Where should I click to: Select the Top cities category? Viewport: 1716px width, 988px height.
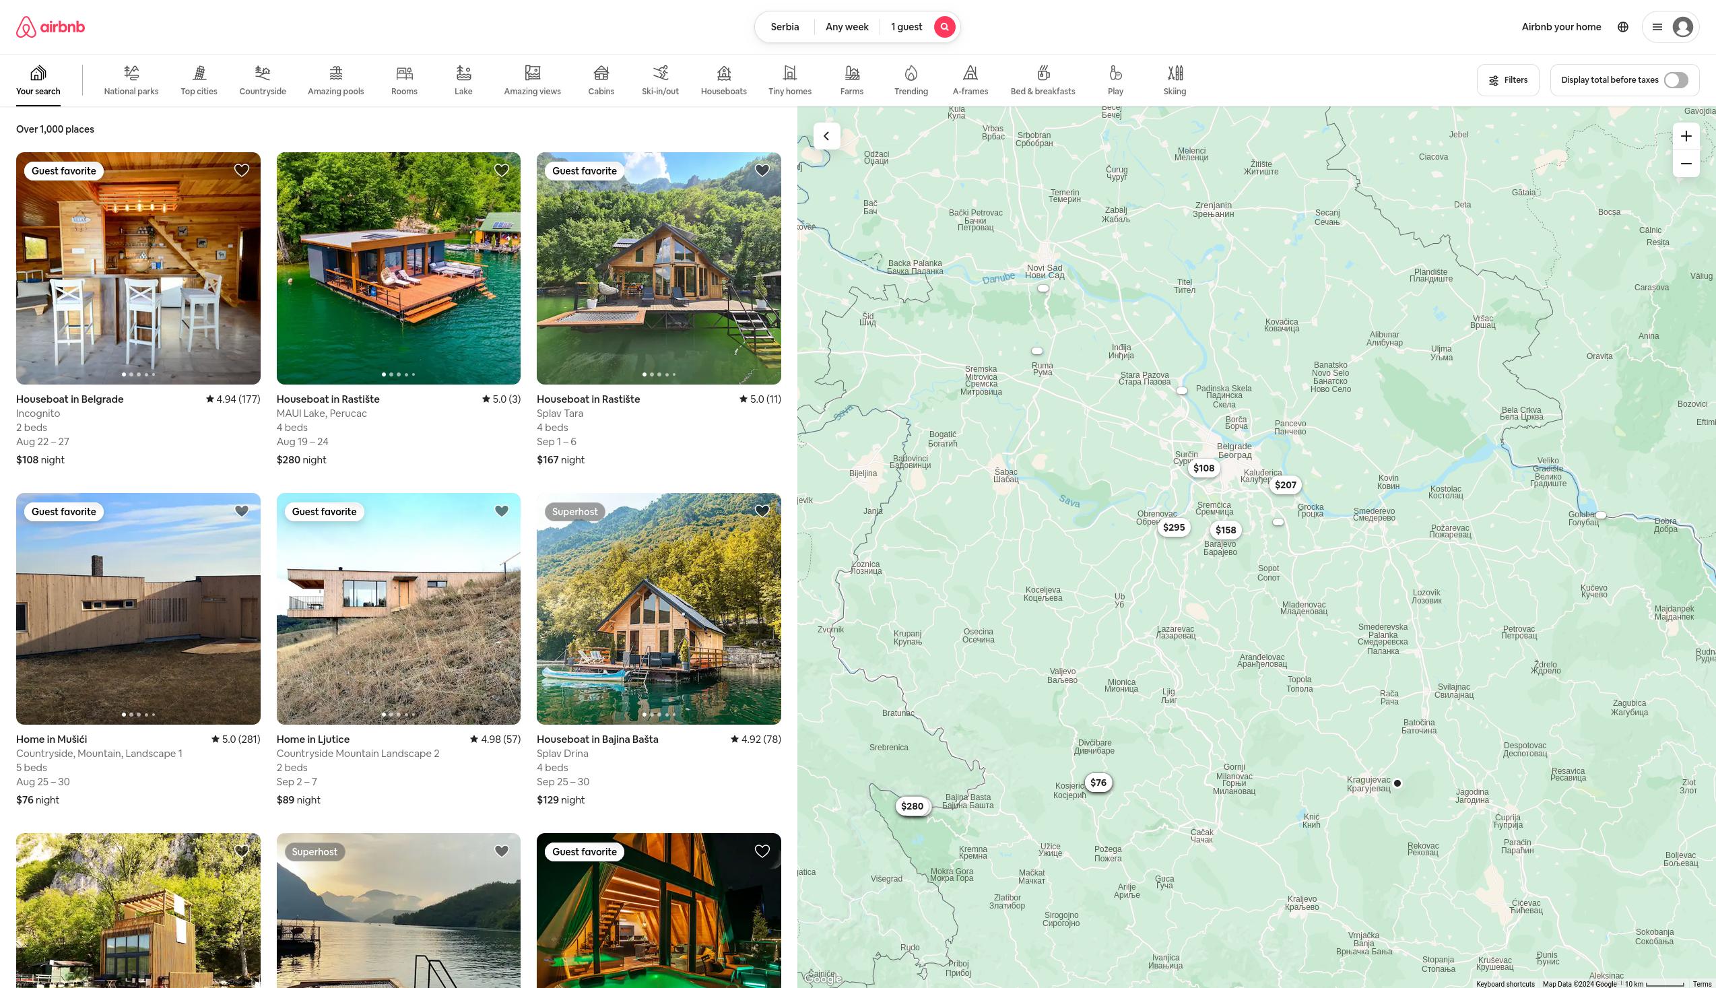click(199, 80)
